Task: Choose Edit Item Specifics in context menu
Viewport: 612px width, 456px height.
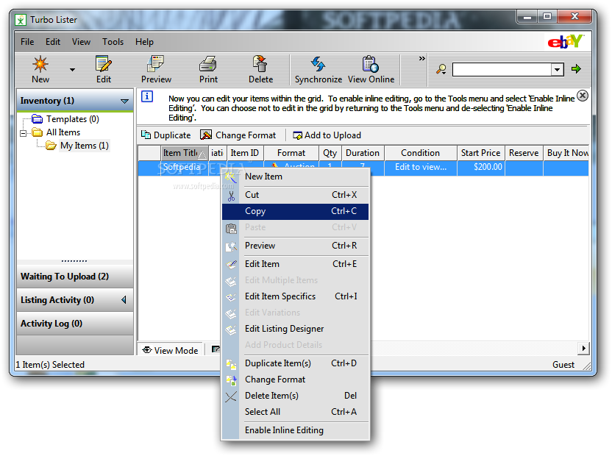Action: 296,296
